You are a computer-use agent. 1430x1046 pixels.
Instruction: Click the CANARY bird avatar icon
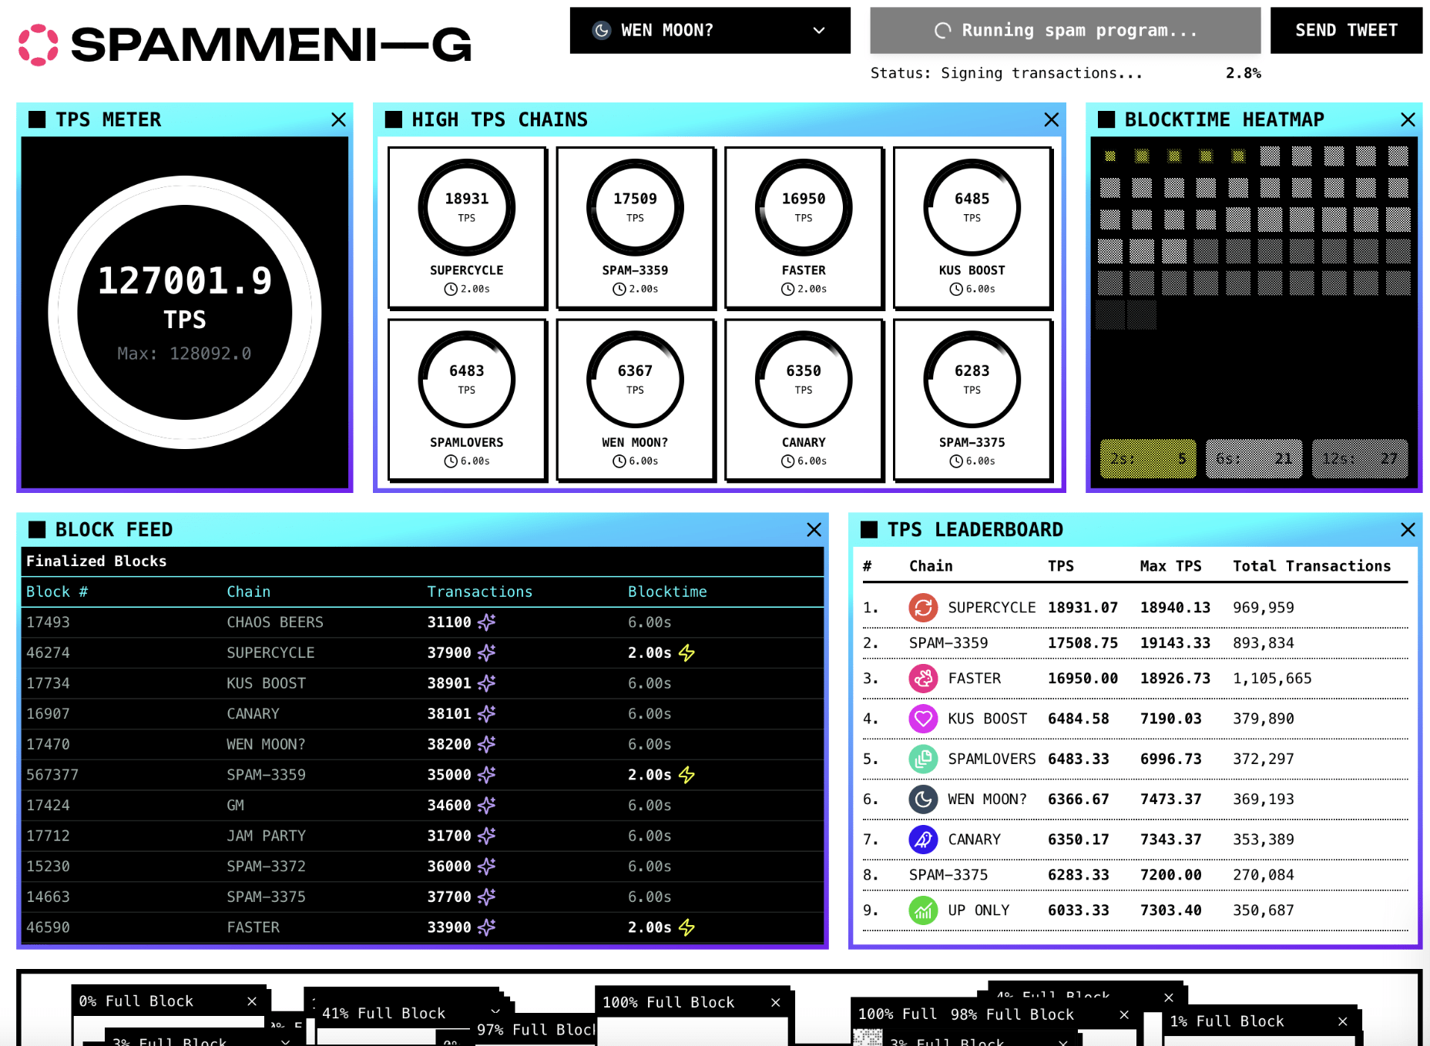click(x=923, y=840)
